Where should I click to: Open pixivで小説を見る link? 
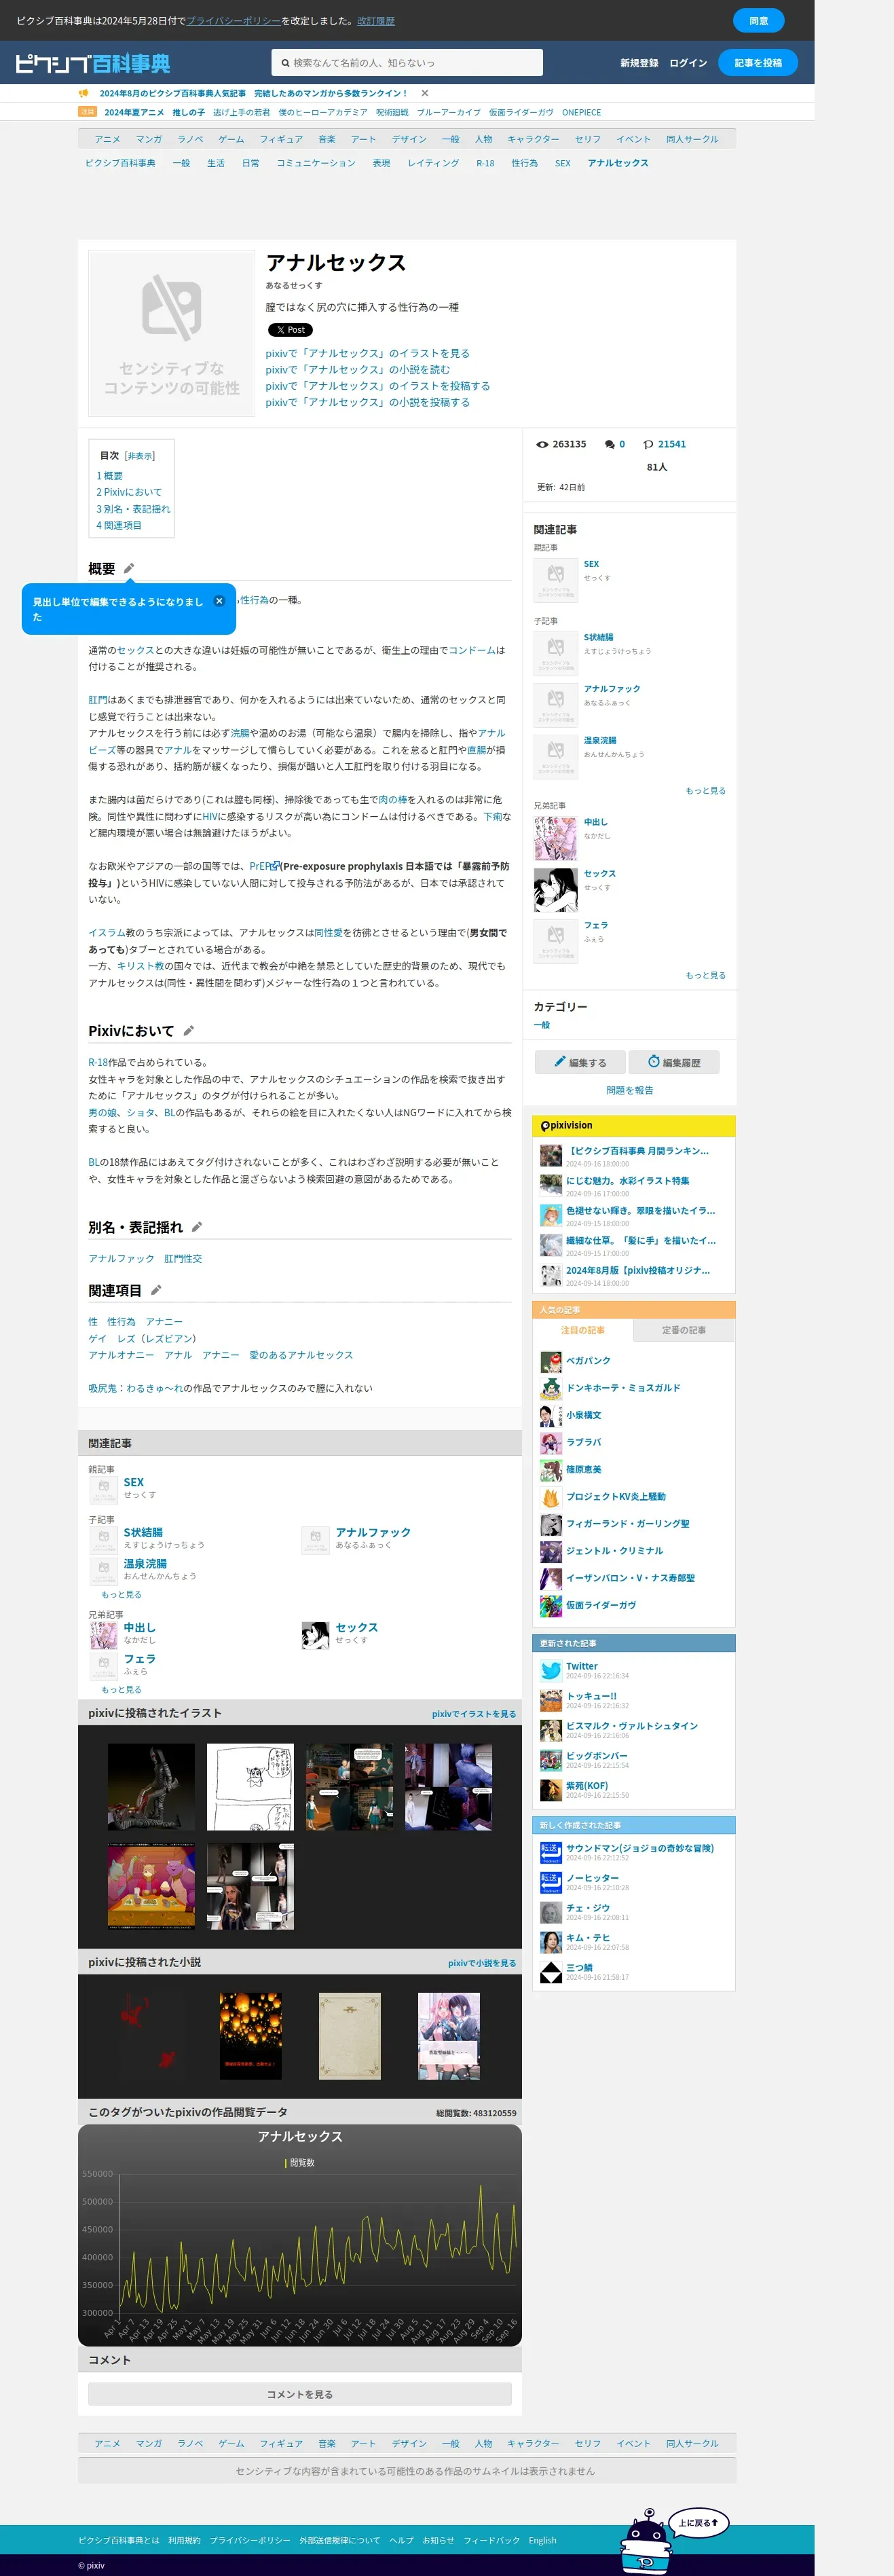click(482, 1963)
